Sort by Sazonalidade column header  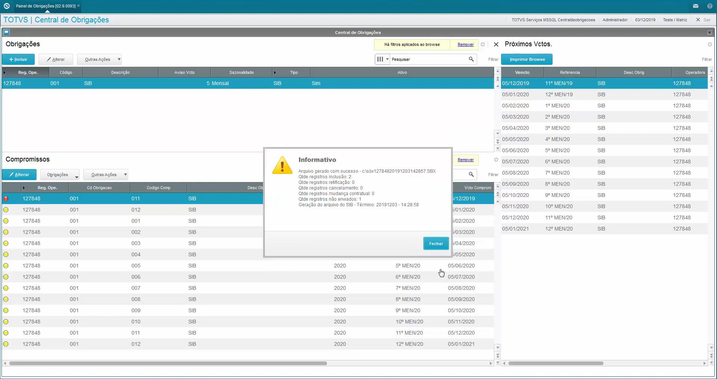pos(241,72)
